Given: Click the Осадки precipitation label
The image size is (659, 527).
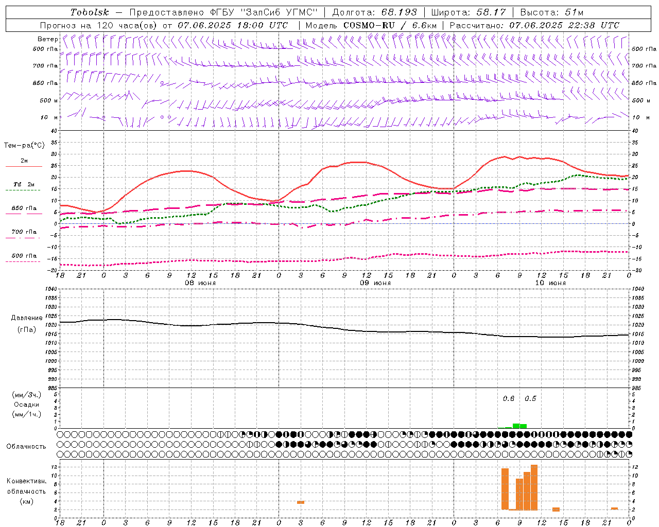Looking at the screenshot, I should (x=26, y=405).
